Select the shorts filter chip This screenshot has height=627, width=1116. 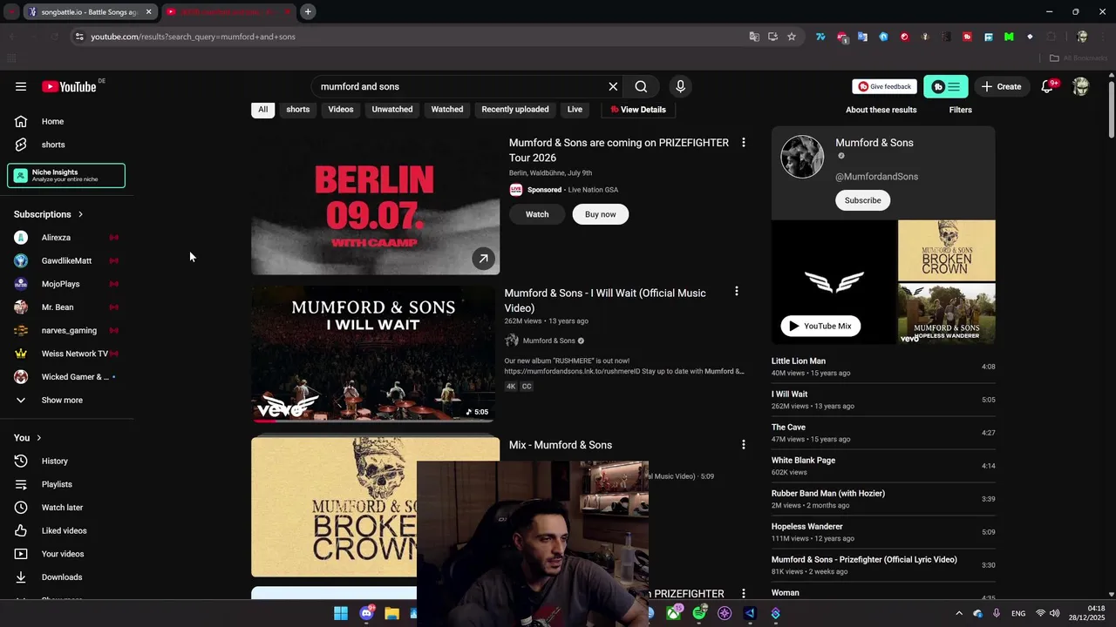tap(298, 110)
